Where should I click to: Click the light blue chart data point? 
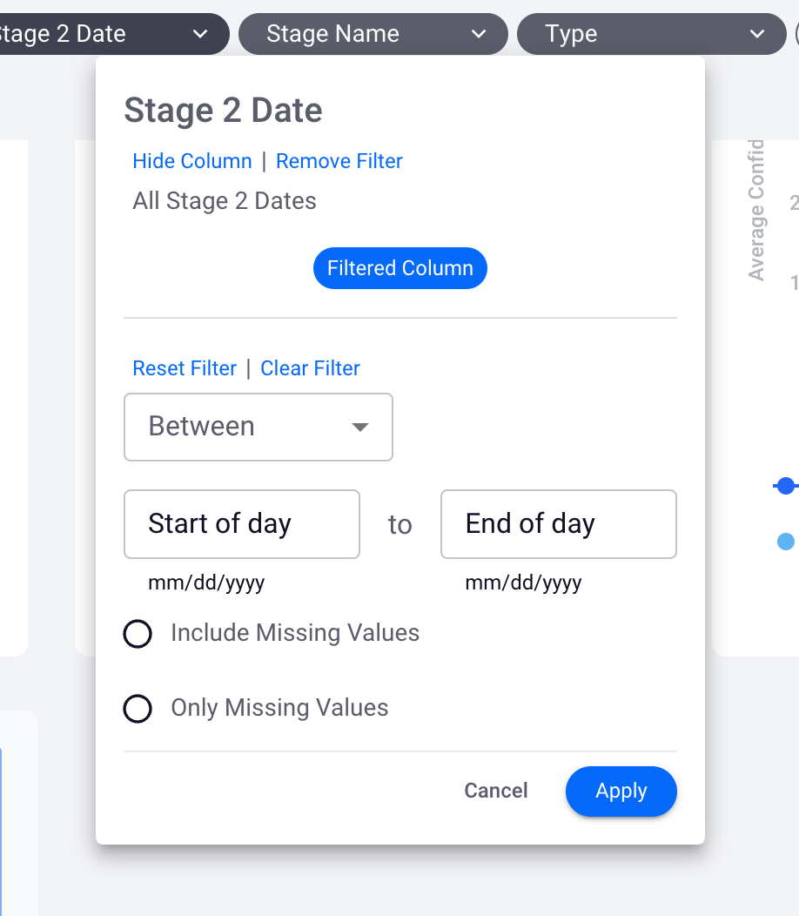(x=785, y=542)
